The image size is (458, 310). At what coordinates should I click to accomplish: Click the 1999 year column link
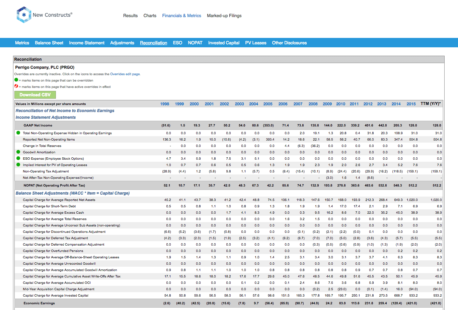click(179, 104)
